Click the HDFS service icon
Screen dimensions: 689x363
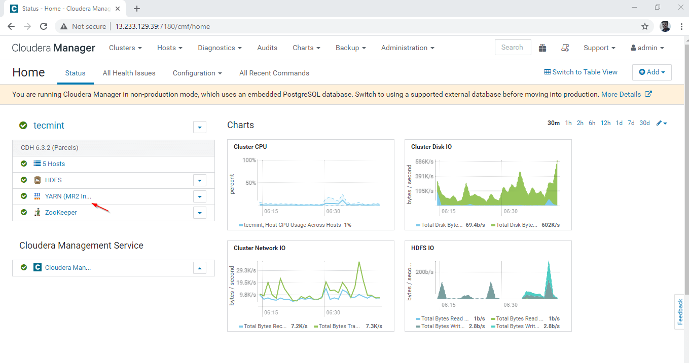tap(37, 180)
